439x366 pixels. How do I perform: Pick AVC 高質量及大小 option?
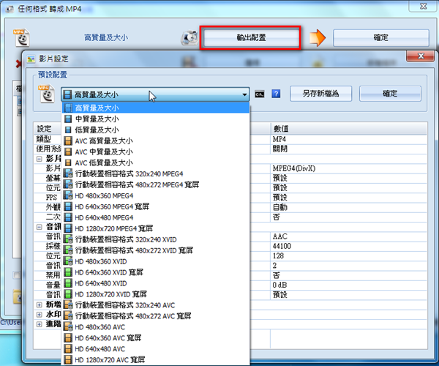(155, 141)
